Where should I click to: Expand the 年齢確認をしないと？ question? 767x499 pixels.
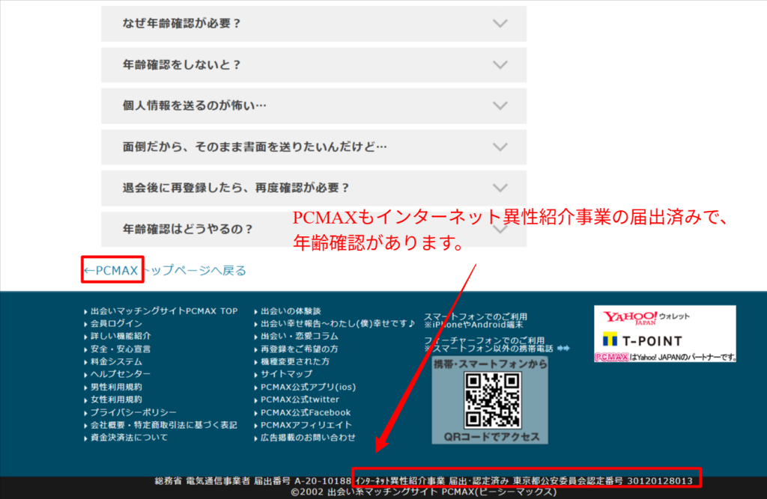click(314, 64)
